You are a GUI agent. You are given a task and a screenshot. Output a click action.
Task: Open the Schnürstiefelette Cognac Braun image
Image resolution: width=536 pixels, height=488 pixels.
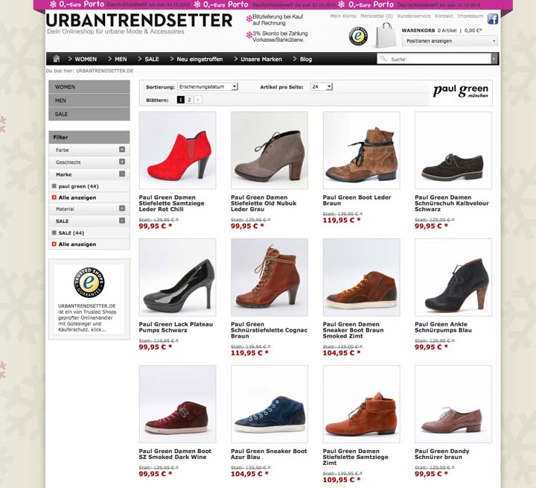(x=269, y=277)
